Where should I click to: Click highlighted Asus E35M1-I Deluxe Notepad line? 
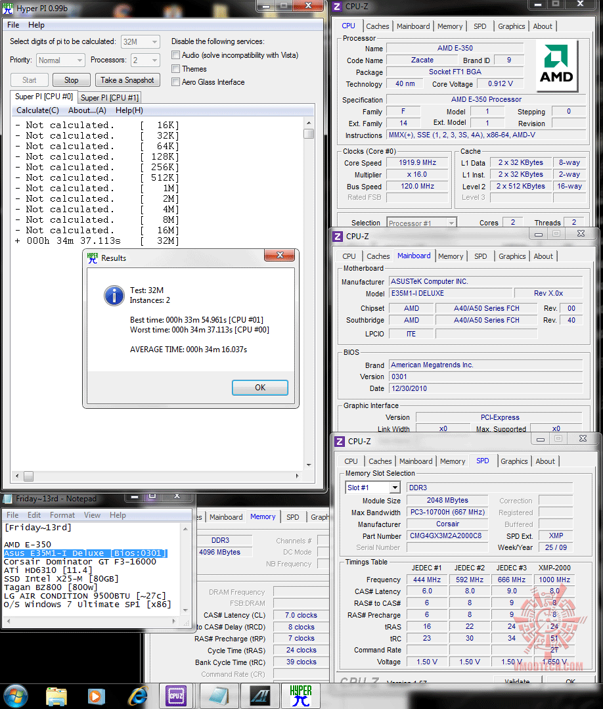tap(86, 553)
